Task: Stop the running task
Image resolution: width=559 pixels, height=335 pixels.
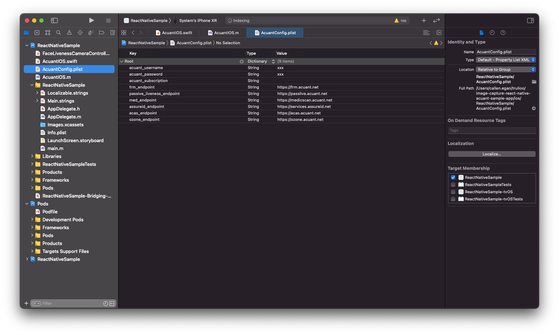Action: click(108, 21)
